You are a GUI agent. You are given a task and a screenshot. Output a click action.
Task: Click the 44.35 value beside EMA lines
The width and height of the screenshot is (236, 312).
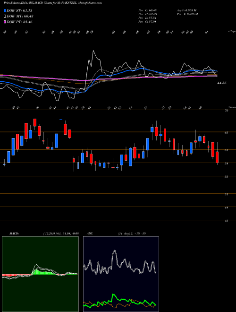tap(221, 83)
